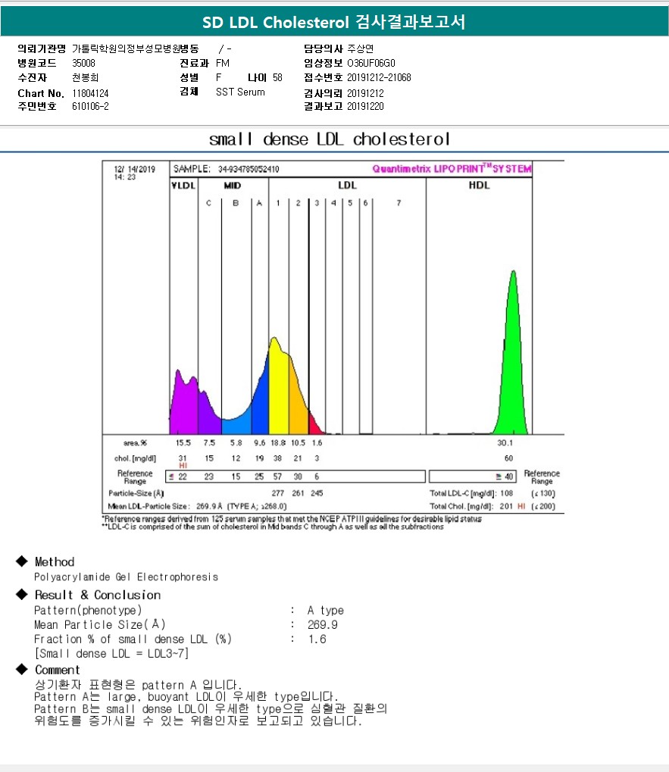The height and width of the screenshot is (772, 669).
Task: Click the 'Method' section heading
Action: (55, 562)
